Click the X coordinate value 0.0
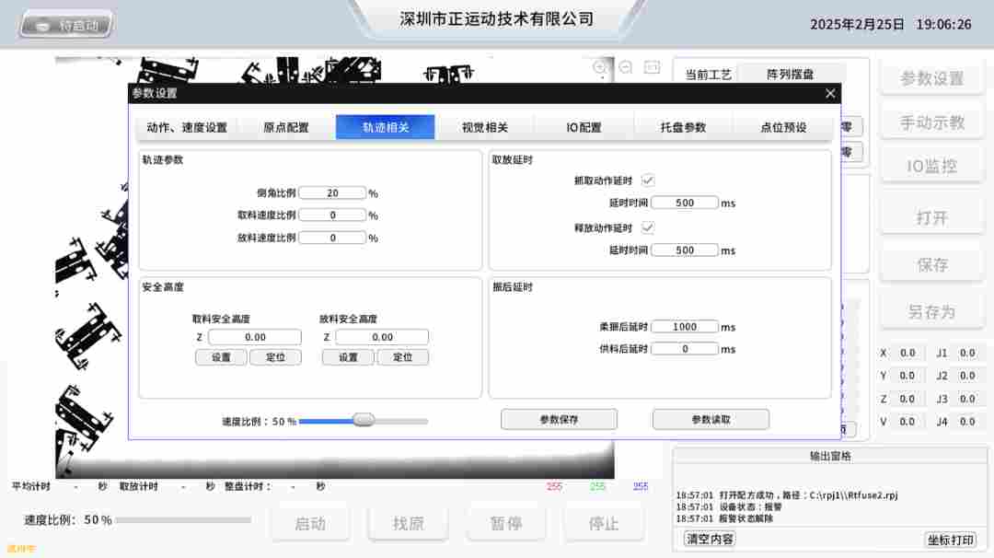The width and height of the screenshot is (994, 558). pos(907,353)
